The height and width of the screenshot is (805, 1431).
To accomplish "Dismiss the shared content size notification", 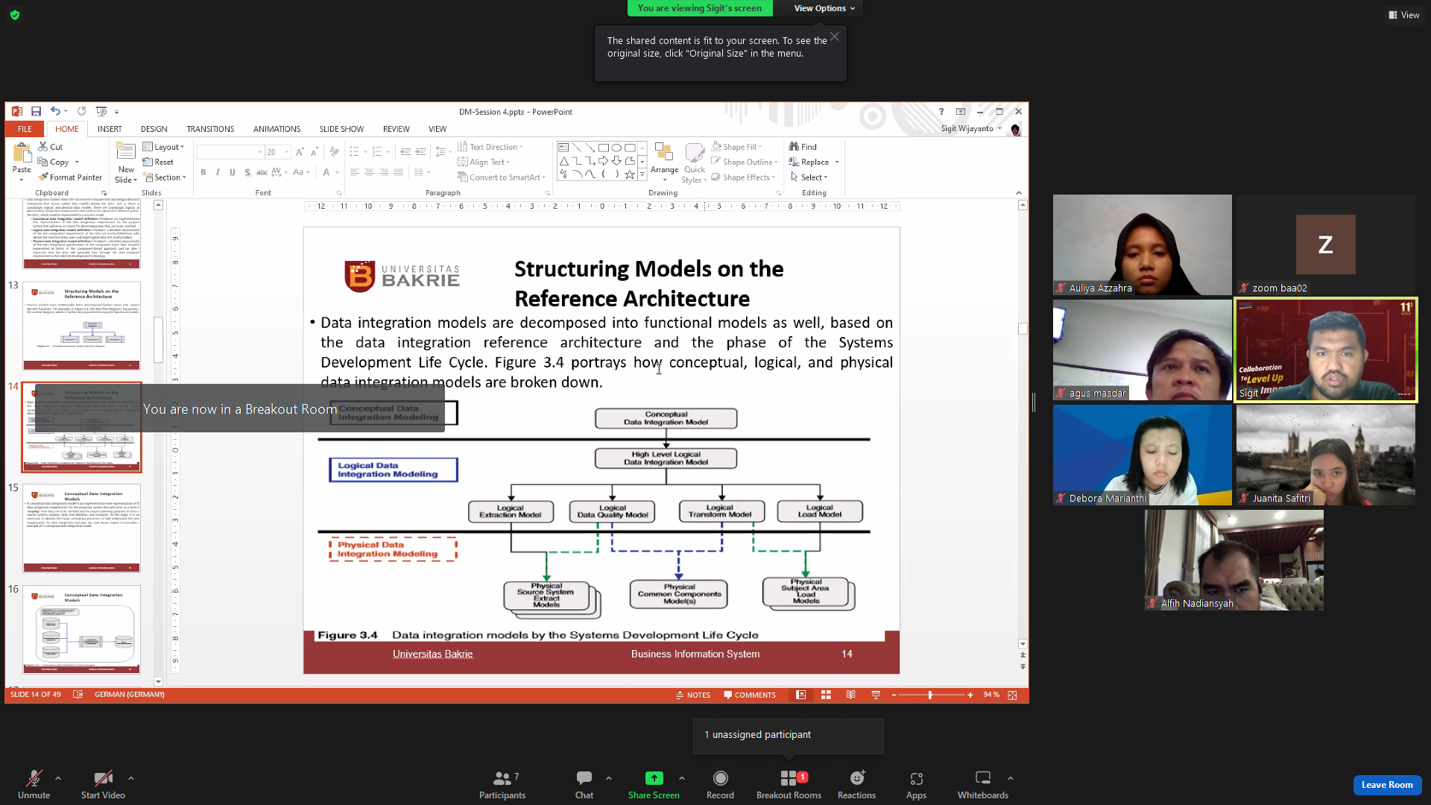I will click(835, 37).
